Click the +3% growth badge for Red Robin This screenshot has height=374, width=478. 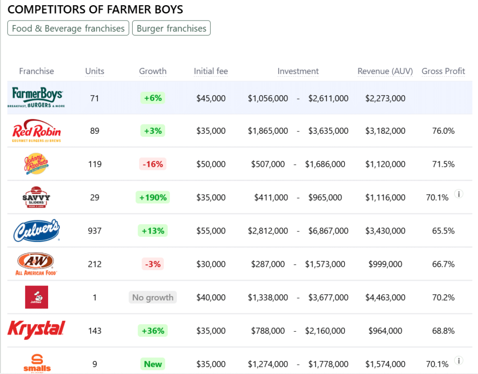(x=153, y=131)
